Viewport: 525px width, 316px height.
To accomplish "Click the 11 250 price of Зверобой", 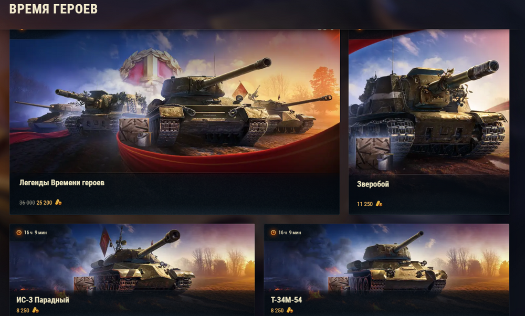I will [365, 204].
